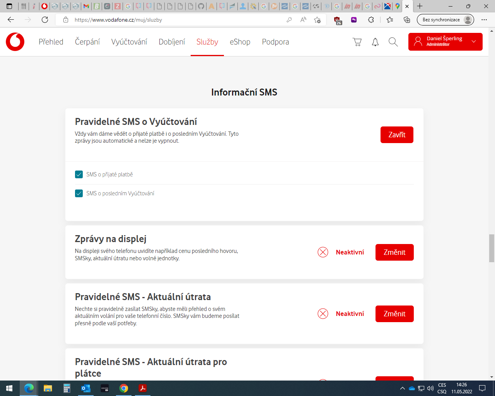This screenshot has width=495, height=396.
Task: Click the browser refresh icon
Action: pos(45,20)
